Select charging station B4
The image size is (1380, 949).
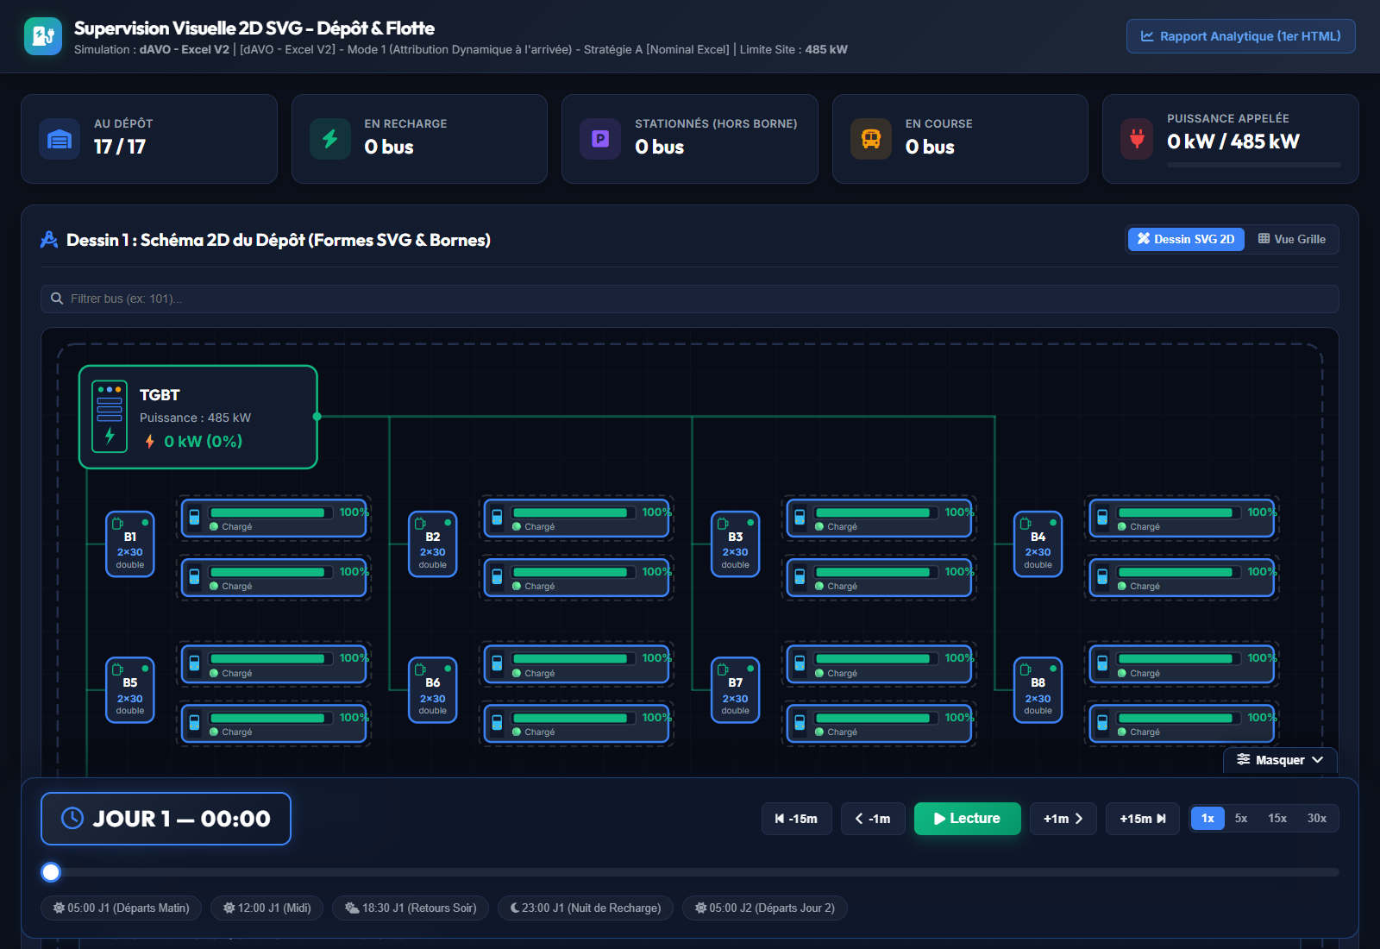pos(1038,544)
